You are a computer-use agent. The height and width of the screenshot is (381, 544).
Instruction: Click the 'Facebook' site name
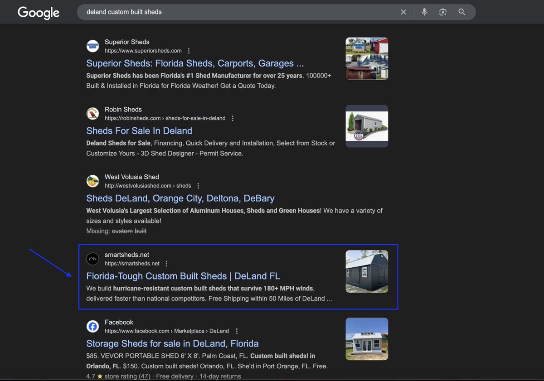point(119,322)
